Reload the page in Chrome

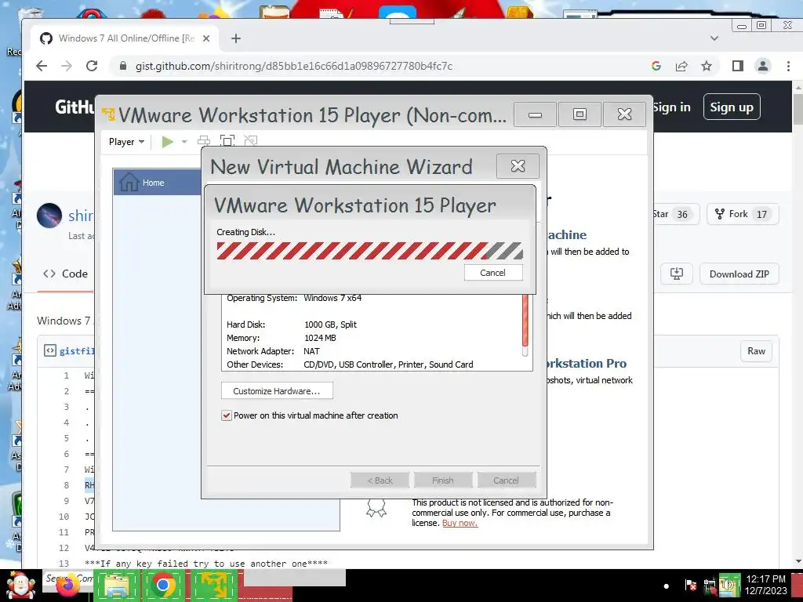click(92, 66)
